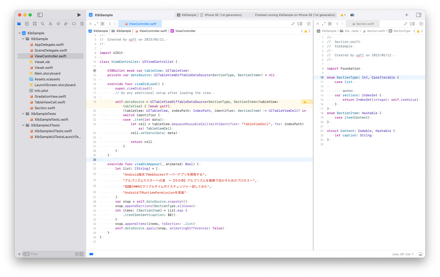
Task: Open the Breakpoint navigator
Action: pyautogui.click(x=74, y=24)
